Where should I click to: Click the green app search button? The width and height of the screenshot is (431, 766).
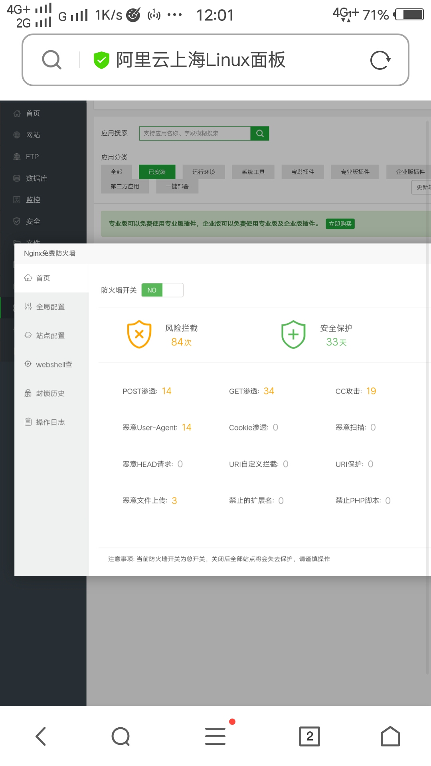click(260, 133)
